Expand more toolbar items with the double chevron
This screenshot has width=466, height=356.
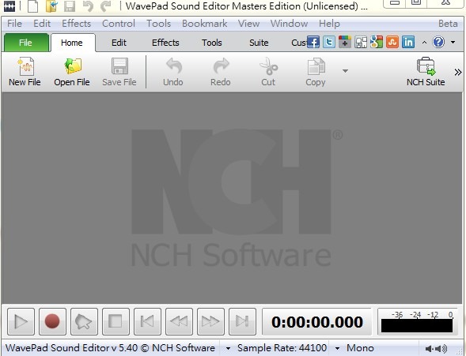coord(458,72)
